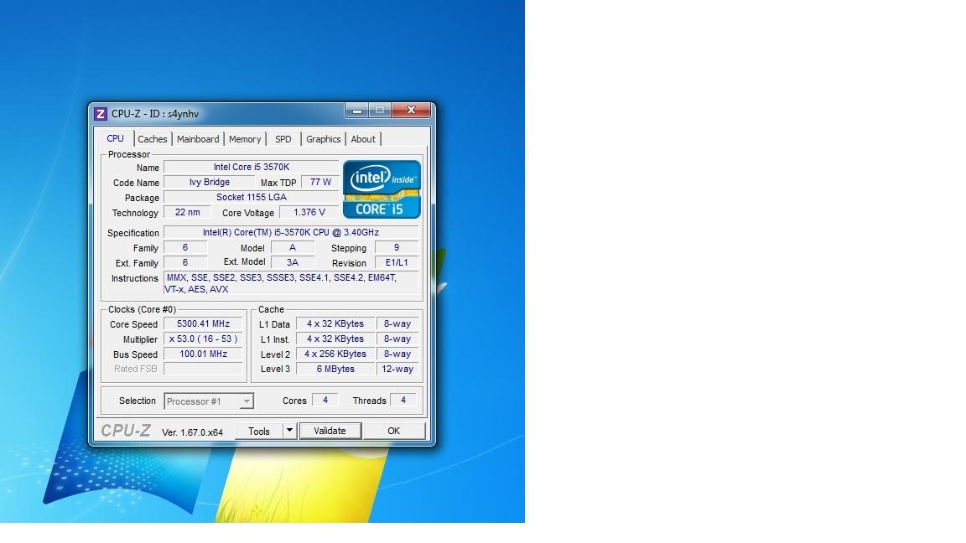Select the CPU tab

(115, 138)
